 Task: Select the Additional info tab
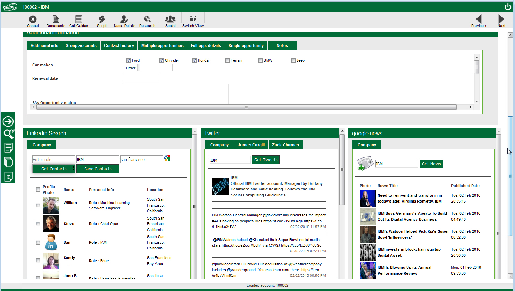point(44,46)
